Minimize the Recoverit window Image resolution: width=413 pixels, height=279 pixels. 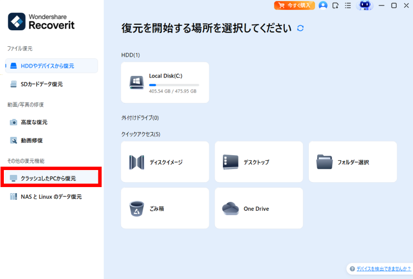[382, 6]
